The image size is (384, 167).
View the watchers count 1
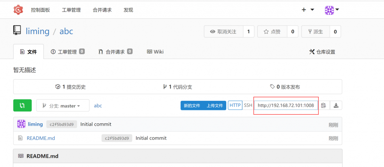248,31
